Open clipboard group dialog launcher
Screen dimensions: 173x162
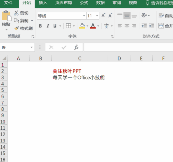click(x=33, y=37)
